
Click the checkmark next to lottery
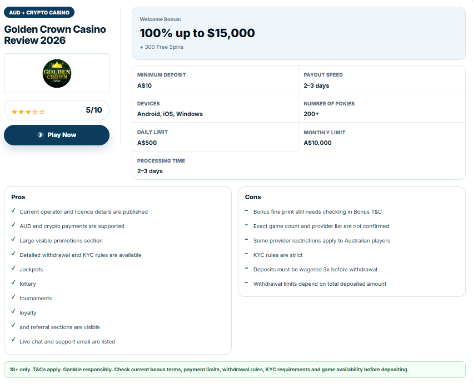13,282
